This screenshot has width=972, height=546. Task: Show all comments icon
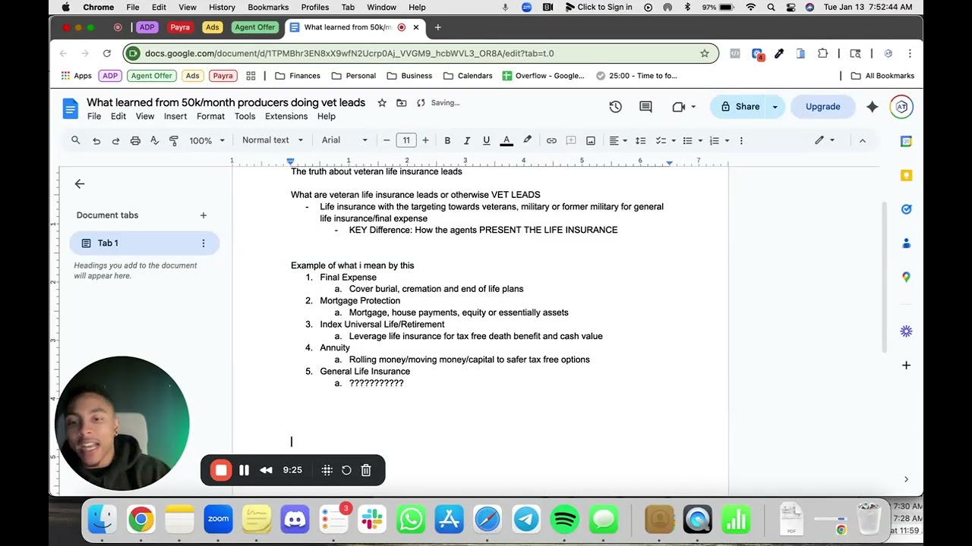click(645, 107)
